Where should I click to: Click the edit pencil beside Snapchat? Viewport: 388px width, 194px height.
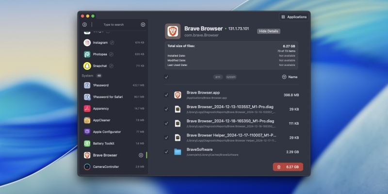pos(112,66)
